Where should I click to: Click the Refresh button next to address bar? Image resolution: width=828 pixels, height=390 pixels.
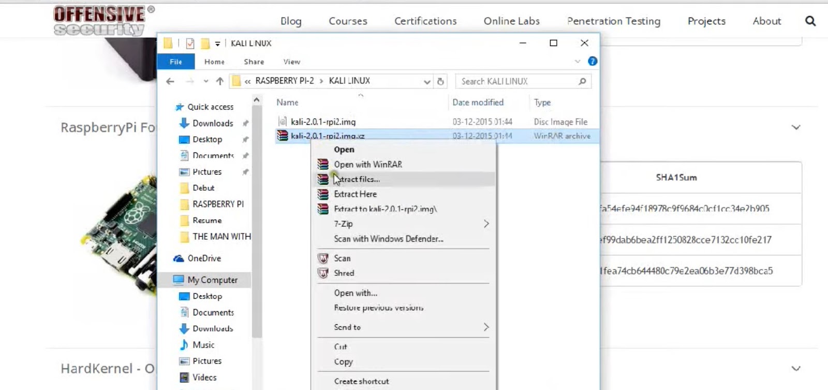pyautogui.click(x=440, y=81)
